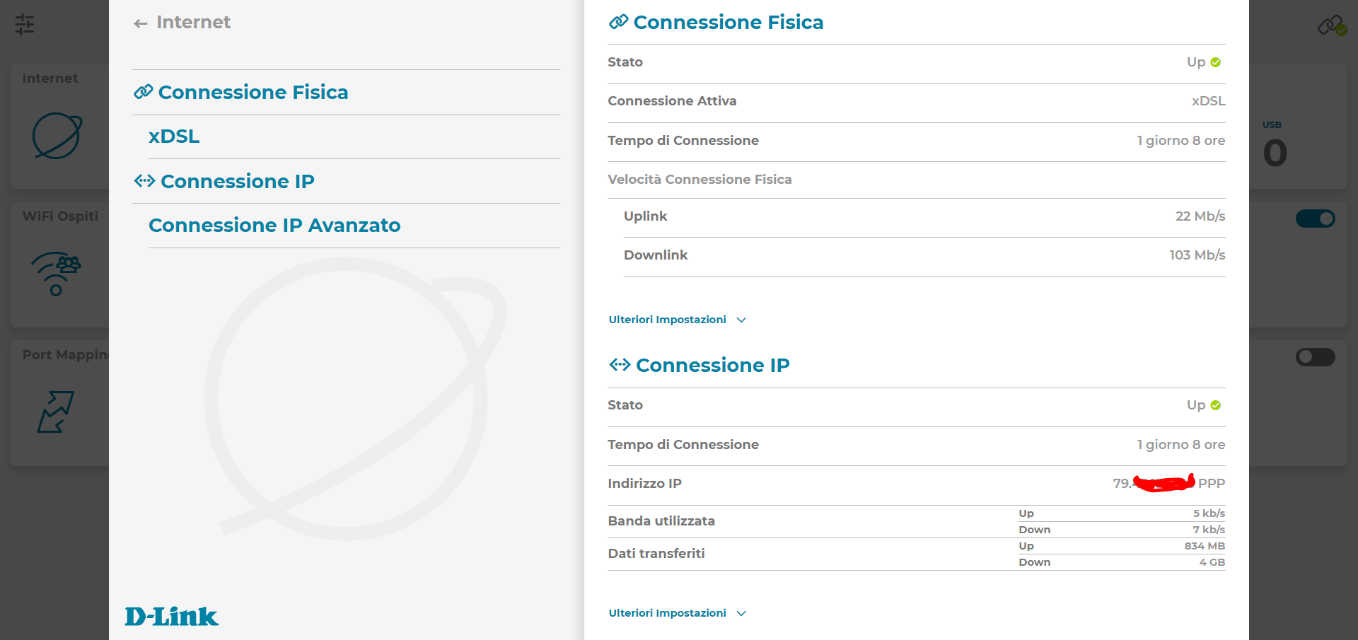Viewport: 1358px width, 640px height.
Task: Click the arrows icon beside Connessione IP in sidebar
Action: [145, 181]
